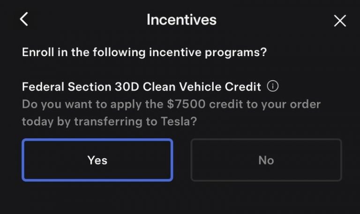The width and height of the screenshot is (360, 214).
Task: Select Yes to apply the $7500 credit
Action: (97, 160)
